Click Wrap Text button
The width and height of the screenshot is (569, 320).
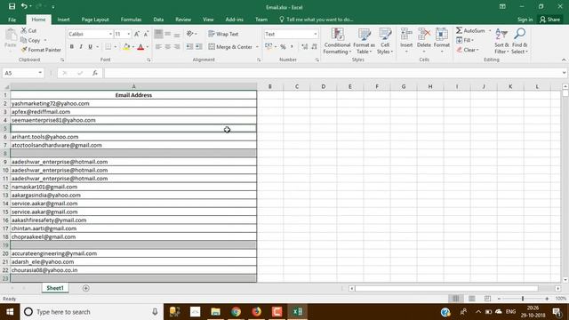coord(223,34)
